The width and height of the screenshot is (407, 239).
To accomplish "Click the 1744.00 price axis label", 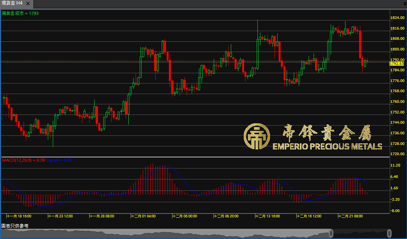I will pyautogui.click(x=398, y=123).
